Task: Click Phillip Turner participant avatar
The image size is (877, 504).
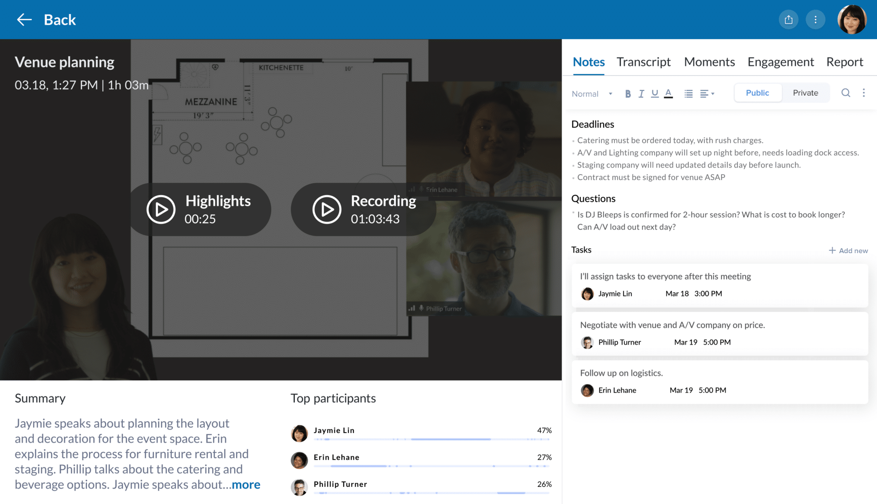Action: pyautogui.click(x=299, y=487)
